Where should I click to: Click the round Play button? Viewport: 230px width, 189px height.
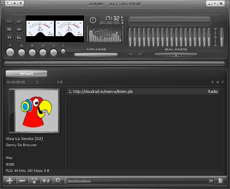10,52
